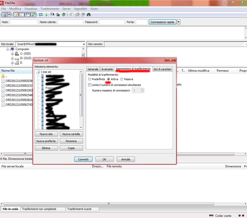Click the max connections spinner arrows
This screenshot has width=247, height=218.
click(x=143, y=90)
